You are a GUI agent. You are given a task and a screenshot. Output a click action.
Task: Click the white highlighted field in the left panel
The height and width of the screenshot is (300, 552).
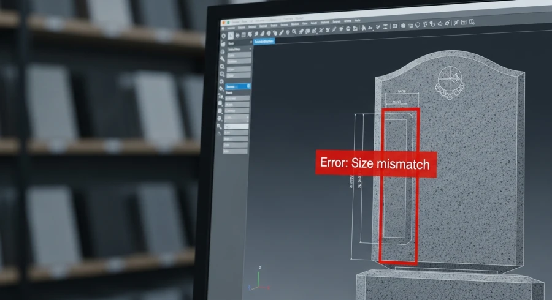click(237, 126)
